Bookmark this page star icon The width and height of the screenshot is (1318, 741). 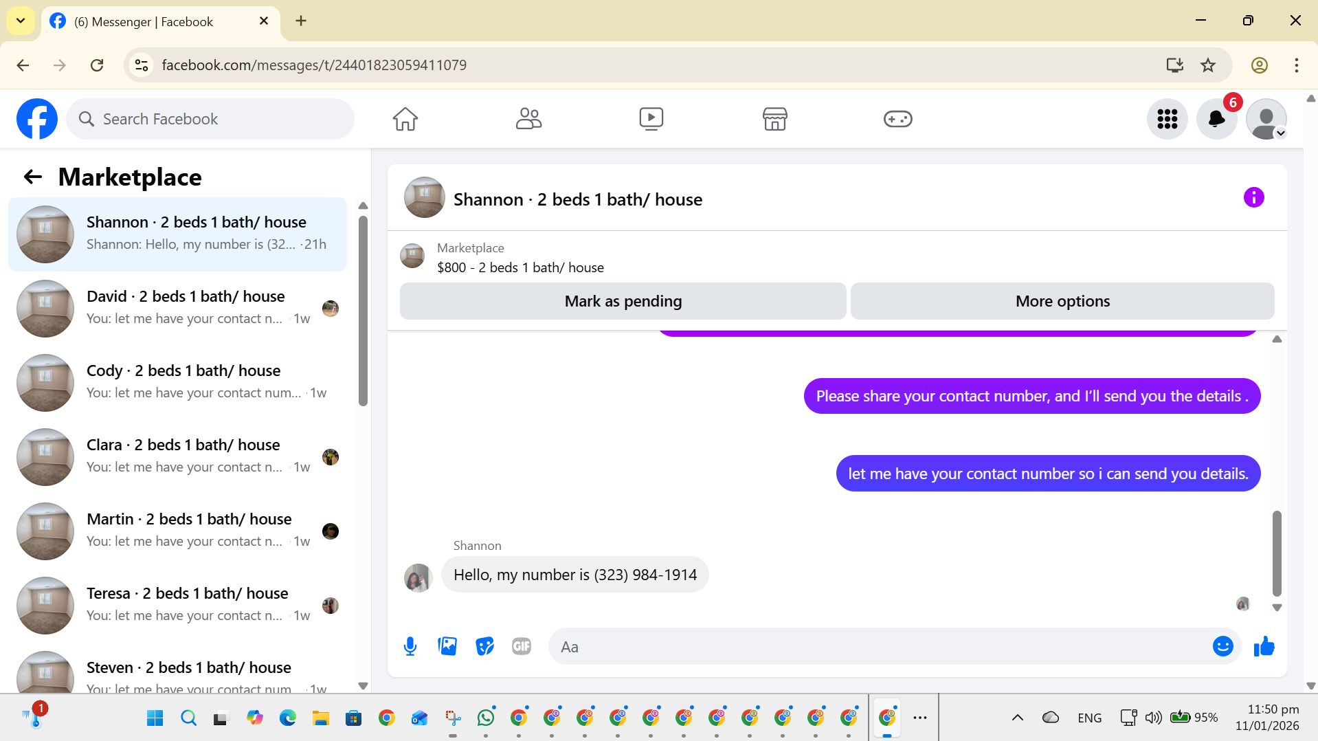coord(1208,65)
